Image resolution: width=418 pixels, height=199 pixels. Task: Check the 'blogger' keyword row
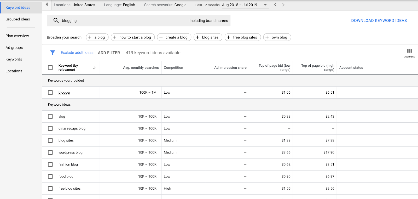pos(50,93)
